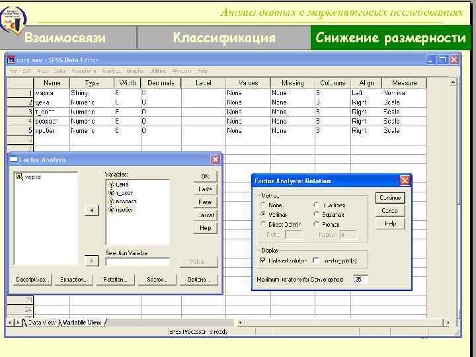Open the Options button in Factor Analysis
Image resolution: width=476 pixels, height=357 pixels.
click(198, 279)
